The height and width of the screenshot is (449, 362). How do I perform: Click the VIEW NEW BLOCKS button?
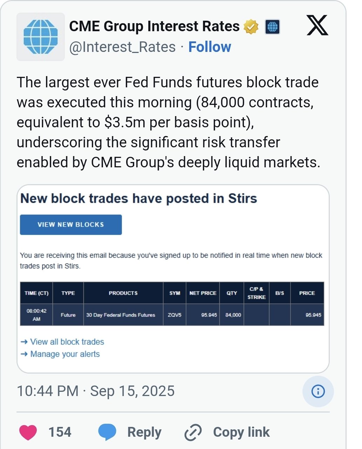[71, 224]
